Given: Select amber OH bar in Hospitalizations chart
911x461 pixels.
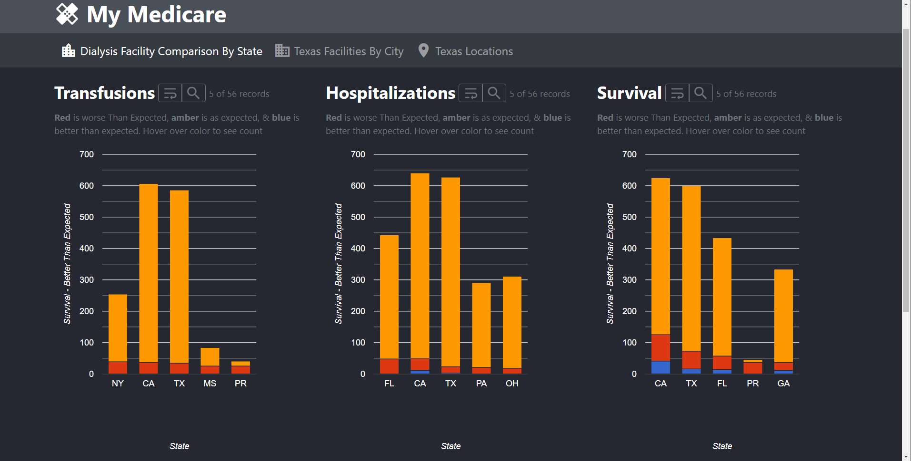Looking at the screenshot, I should coord(512,322).
